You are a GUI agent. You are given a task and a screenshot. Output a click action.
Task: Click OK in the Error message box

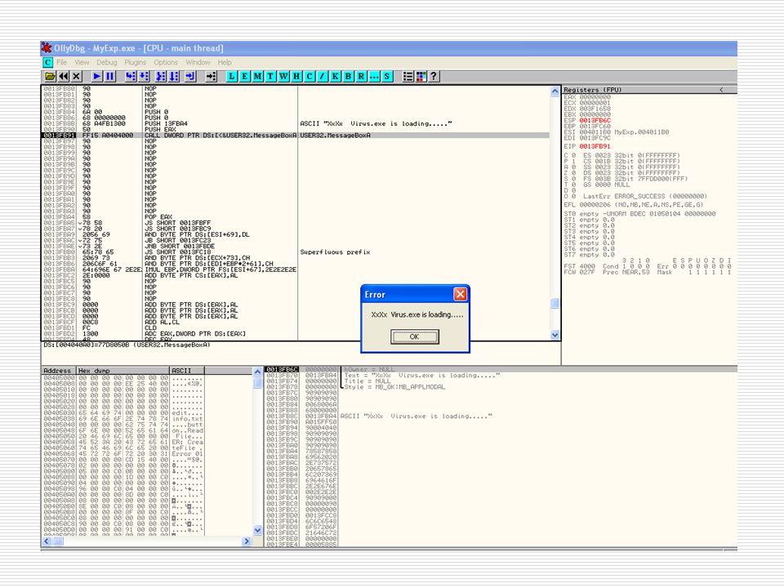(415, 336)
